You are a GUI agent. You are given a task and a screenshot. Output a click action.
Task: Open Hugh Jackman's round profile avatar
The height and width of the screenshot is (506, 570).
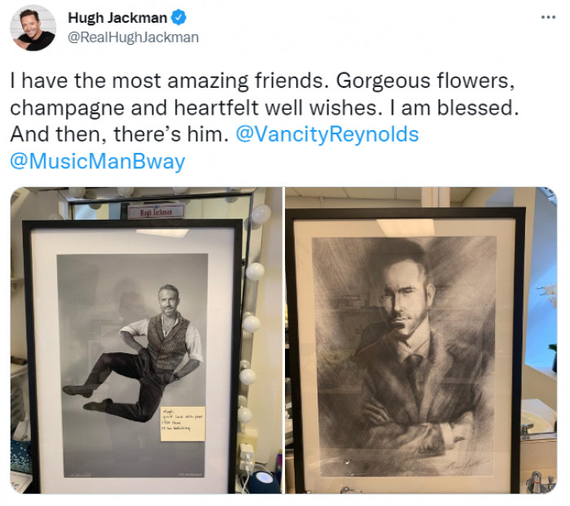tap(33, 28)
